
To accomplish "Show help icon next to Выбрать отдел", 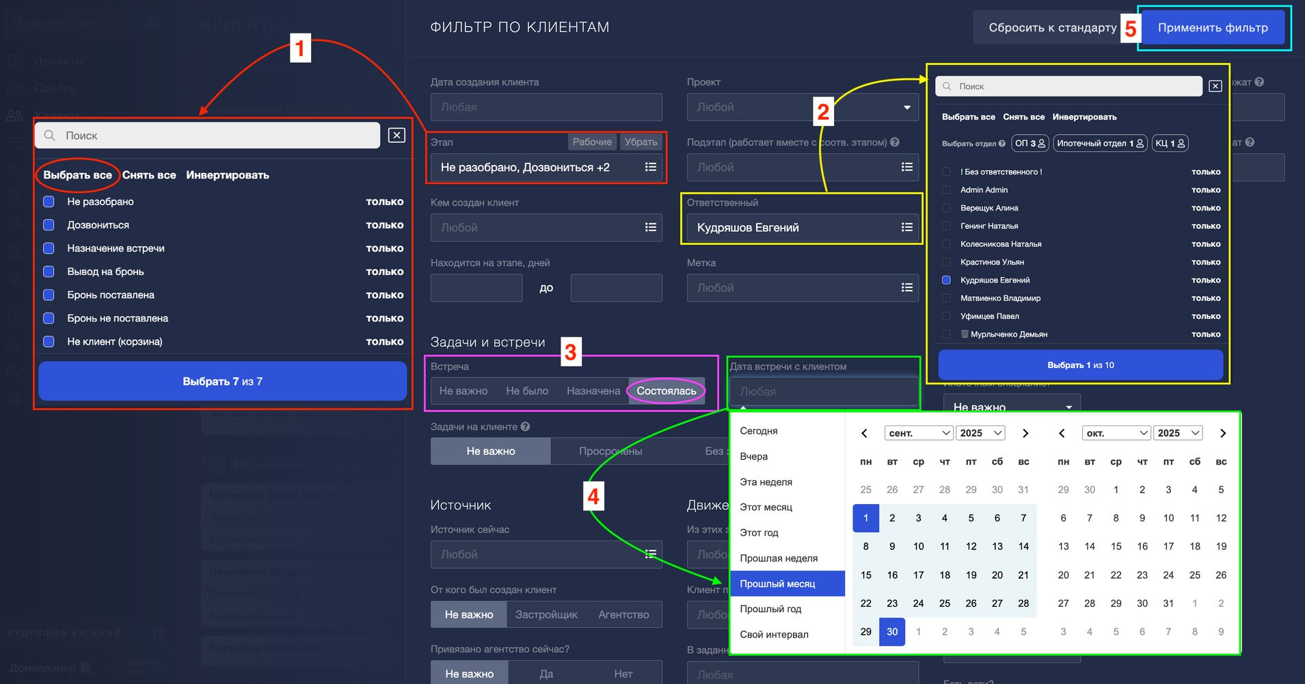I will pyautogui.click(x=1001, y=144).
